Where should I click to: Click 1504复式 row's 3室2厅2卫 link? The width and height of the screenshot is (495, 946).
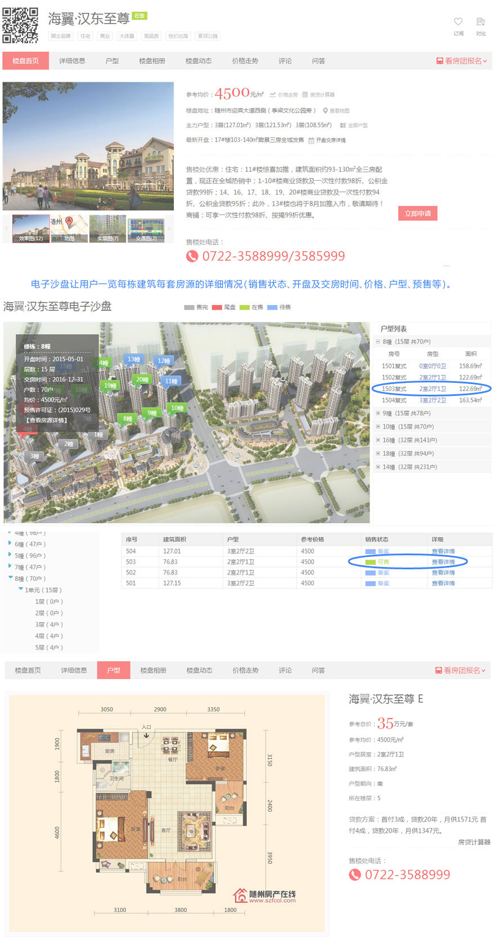(433, 400)
